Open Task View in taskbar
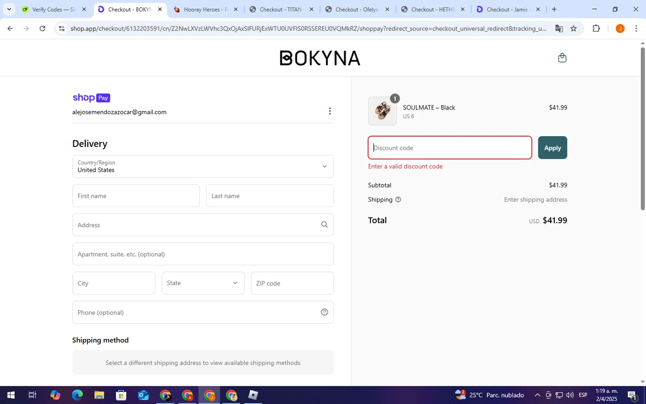The height and width of the screenshot is (404, 646). coord(32,395)
